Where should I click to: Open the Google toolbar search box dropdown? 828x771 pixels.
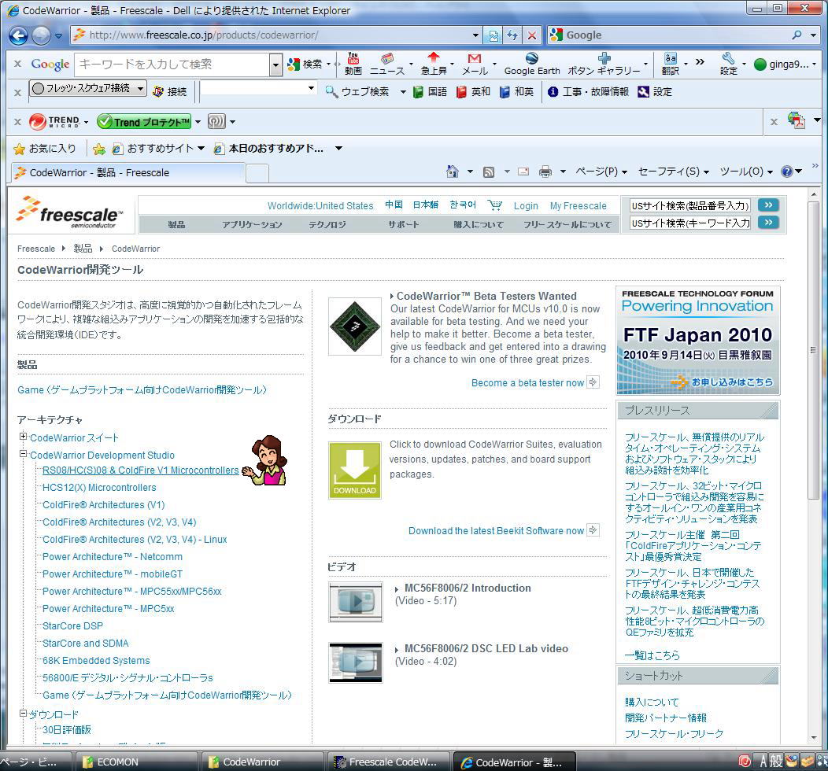point(275,65)
